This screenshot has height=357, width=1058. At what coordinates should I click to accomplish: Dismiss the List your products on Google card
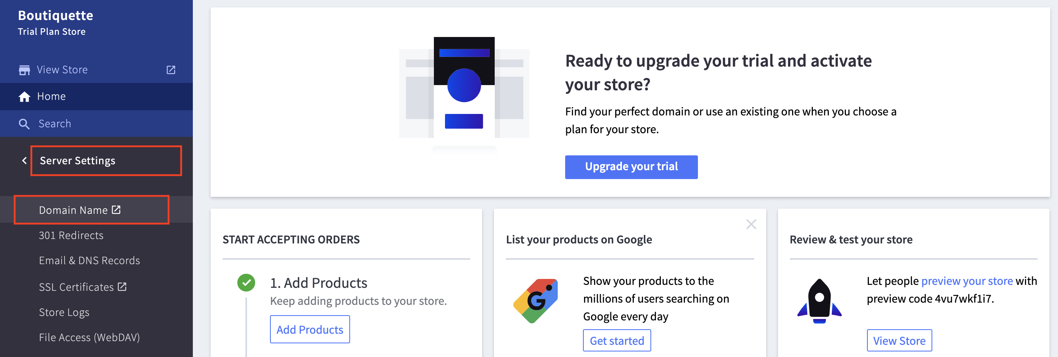(x=751, y=224)
